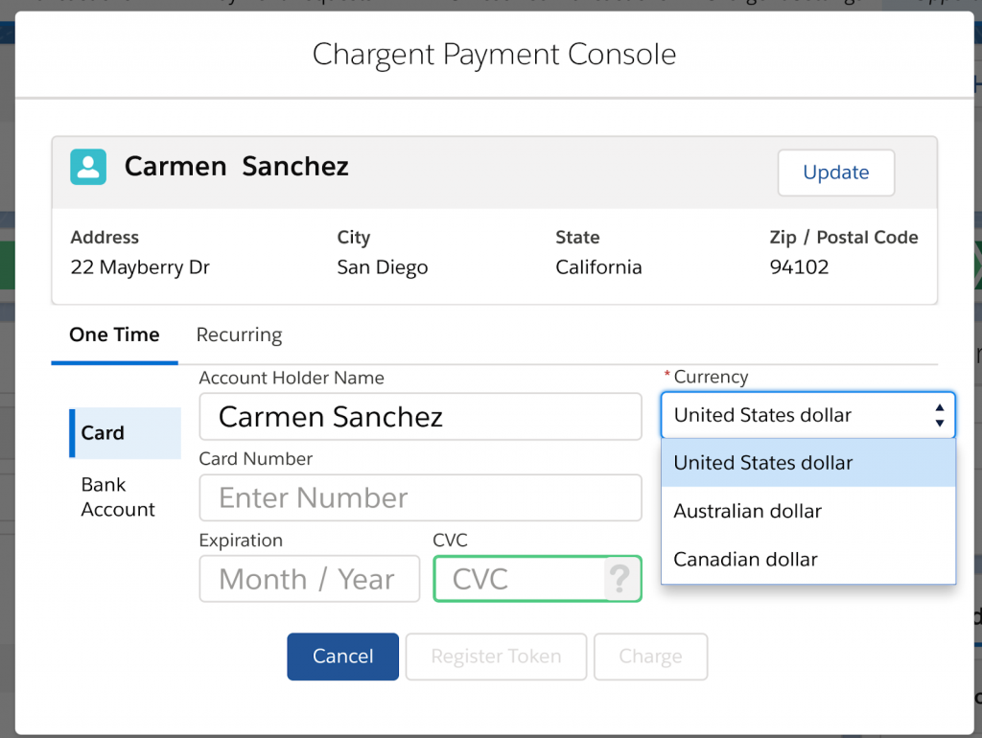This screenshot has height=738, width=982.
Task: Click the state value California
Action: [x=598, y=267]
